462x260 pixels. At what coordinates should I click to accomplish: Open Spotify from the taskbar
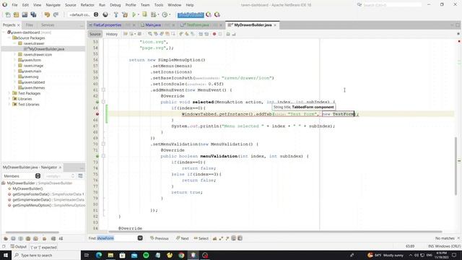[x=146, y=255]
